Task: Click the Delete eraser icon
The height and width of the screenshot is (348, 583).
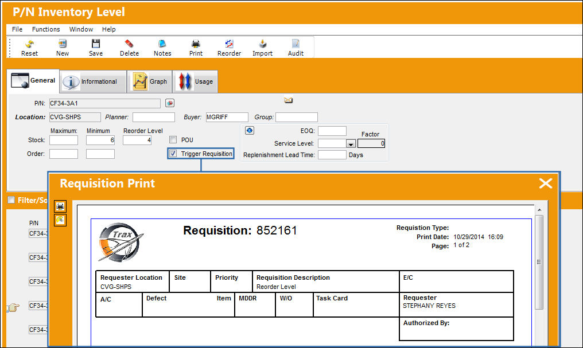Action: pos(129,44)
